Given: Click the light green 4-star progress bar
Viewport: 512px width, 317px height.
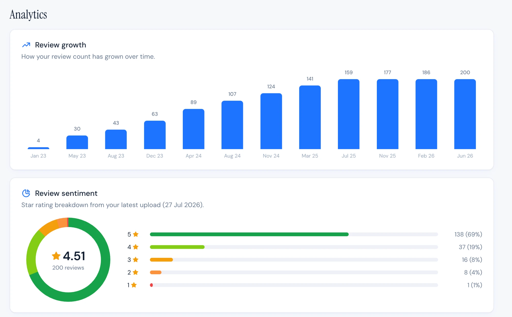Looking at the screenshot, I should (x=177, y=247).
